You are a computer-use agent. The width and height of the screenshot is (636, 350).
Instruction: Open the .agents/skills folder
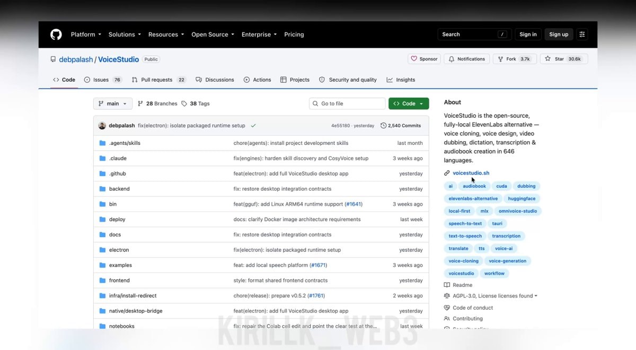[x=125, y=143]
